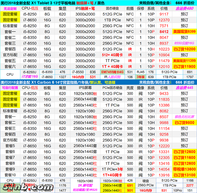Select the green EM7455网卡4G cell
197x193 pixels.
click(112, 72)
